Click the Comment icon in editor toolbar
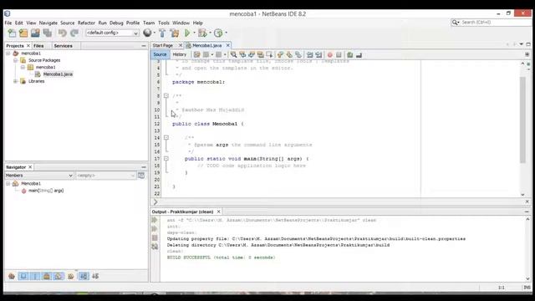Screen dimensions: 535x301 click(350, 55)
